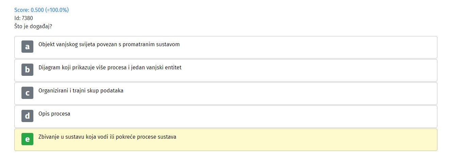Click the word 'sustavom' in option a

[x=168, y=44]
